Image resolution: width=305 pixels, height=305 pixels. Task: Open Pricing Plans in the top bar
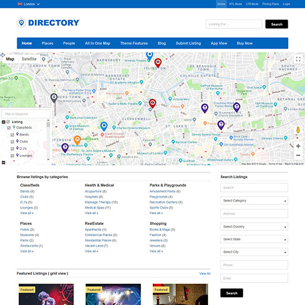tap(271, 4)
